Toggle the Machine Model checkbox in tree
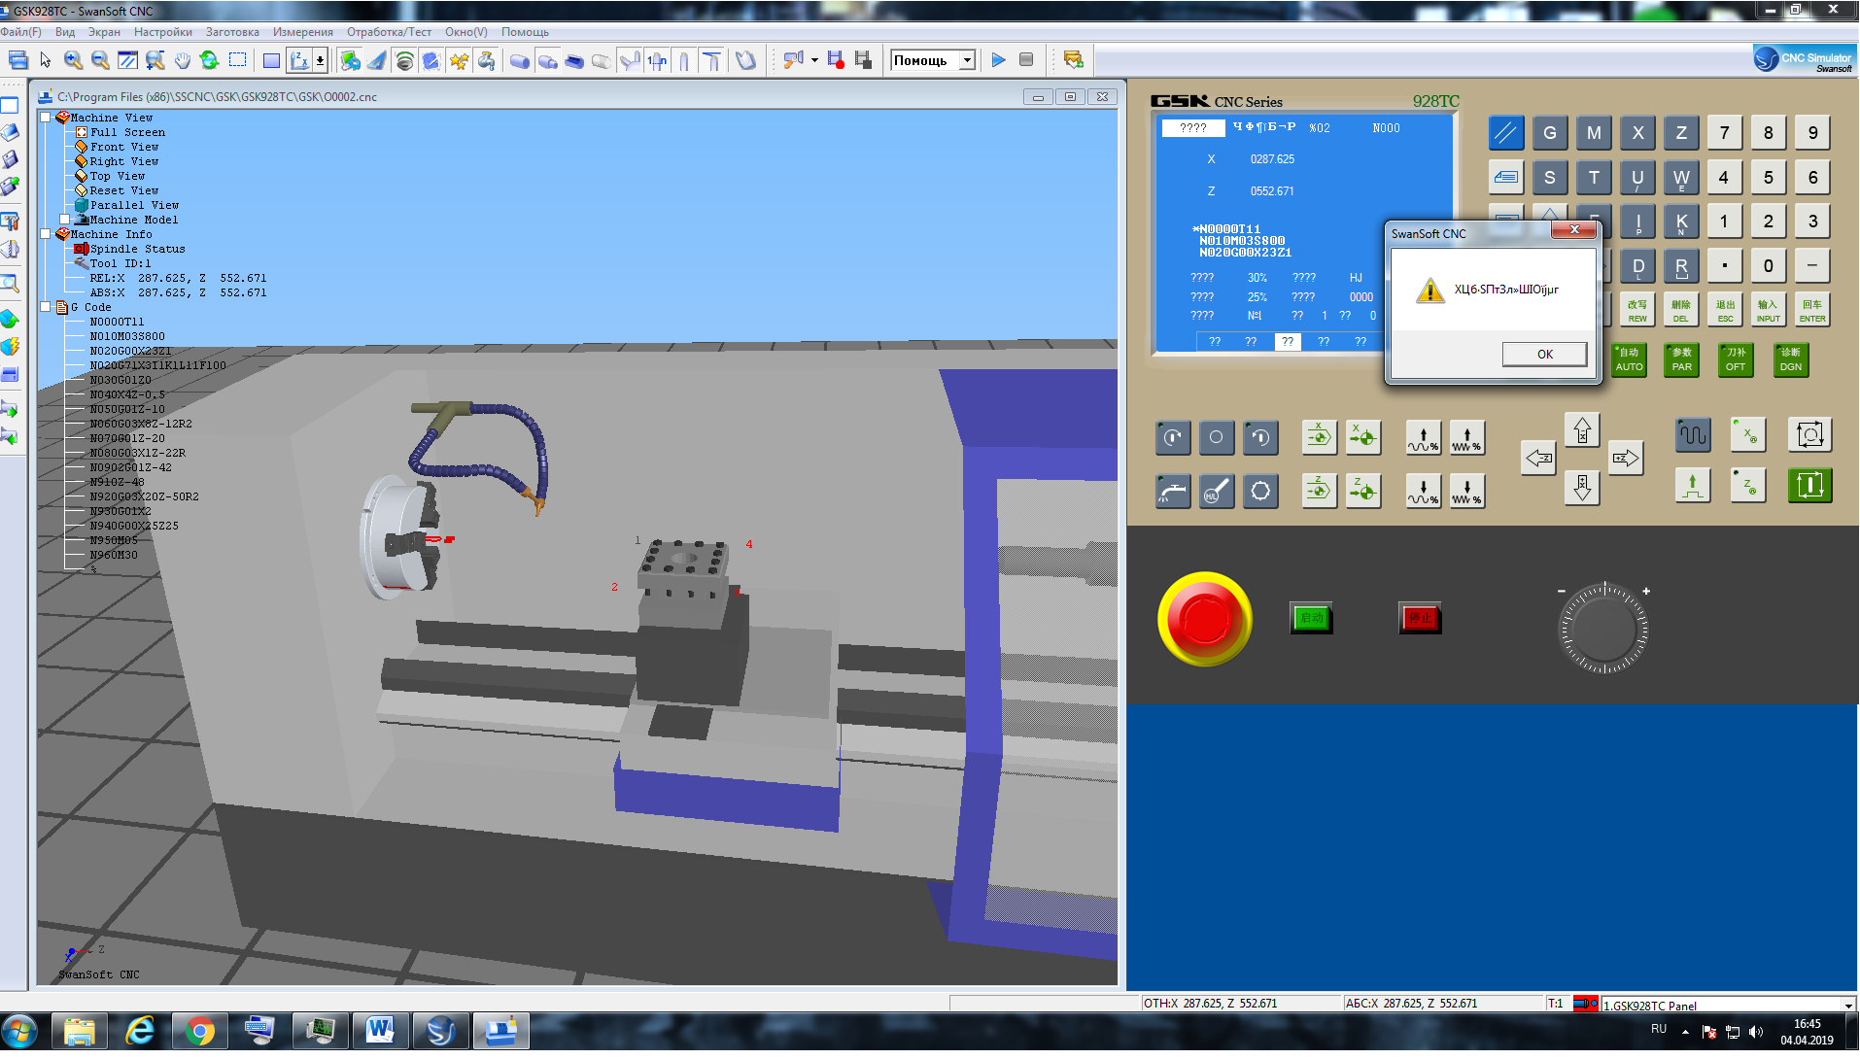 [65, 220]
